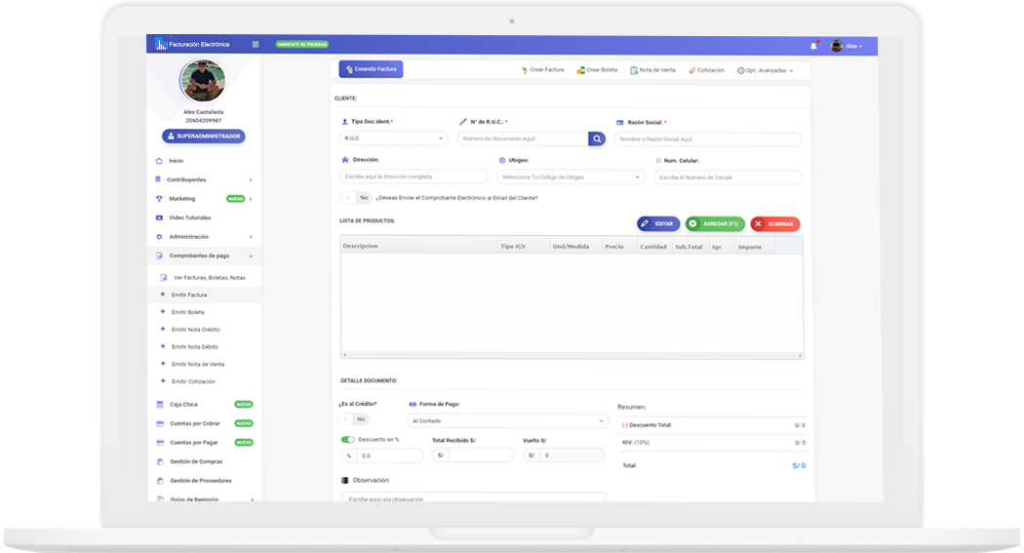Screen dimensions: 1024x553
Task: Open Inicio from the sidebar
Action: tap(176, 161)
